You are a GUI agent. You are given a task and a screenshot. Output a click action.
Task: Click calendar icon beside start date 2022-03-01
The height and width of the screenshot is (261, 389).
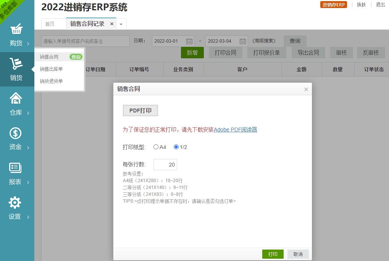click(189, 41)
